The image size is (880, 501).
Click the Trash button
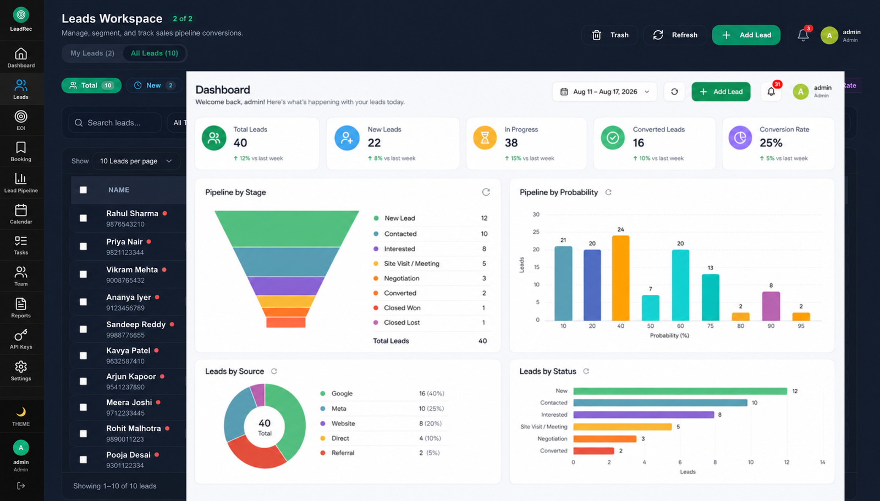point(610,35)
